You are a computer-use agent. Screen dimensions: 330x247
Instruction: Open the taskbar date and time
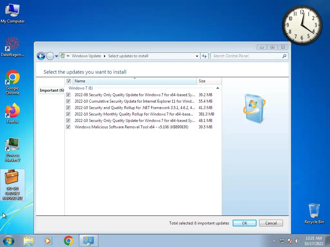click(x=314, y=241)
